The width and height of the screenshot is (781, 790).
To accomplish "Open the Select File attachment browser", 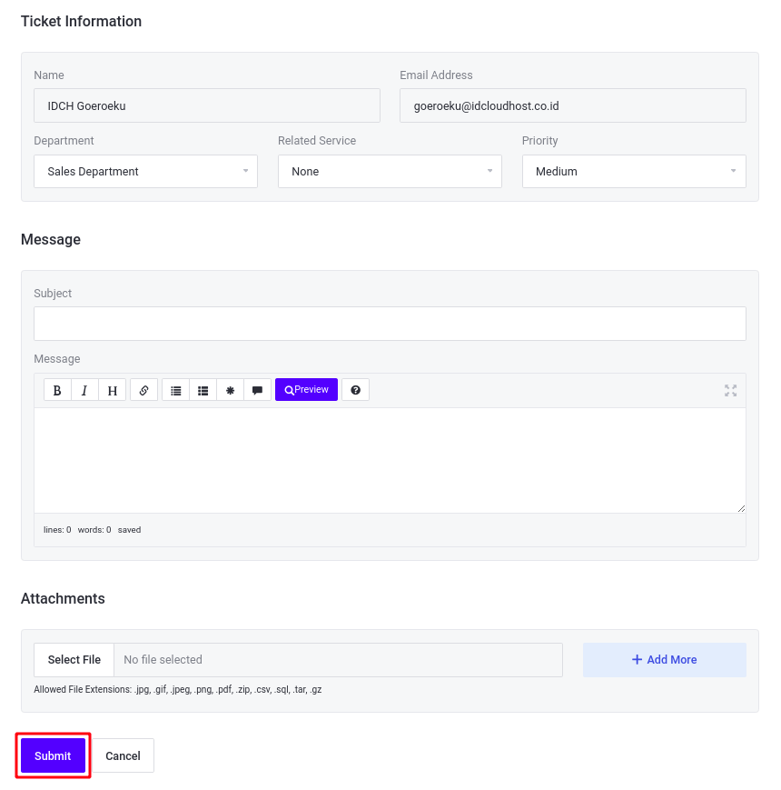I will [73, 659].
